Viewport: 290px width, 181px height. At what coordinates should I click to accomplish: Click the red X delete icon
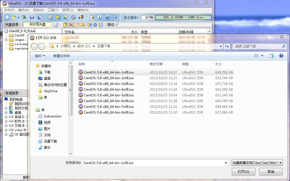pyautogui.click(x=71, y=25)
